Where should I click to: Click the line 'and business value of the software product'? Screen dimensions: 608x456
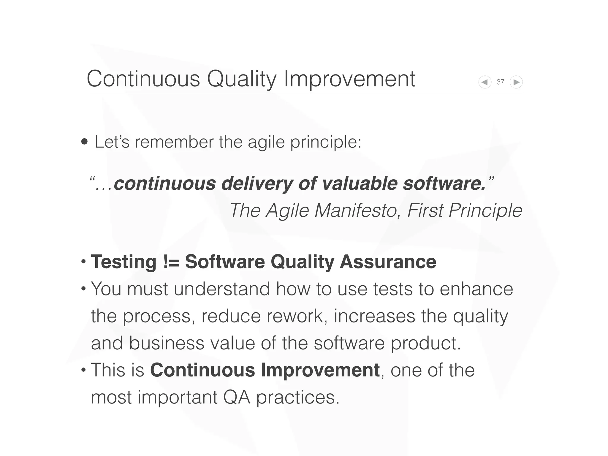276,343
